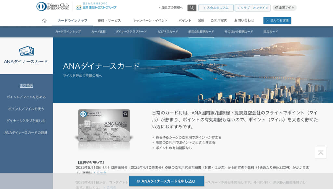Click the scroll-to-top arrow button
This screenshot has height=189, width=333.
[321, 152]
